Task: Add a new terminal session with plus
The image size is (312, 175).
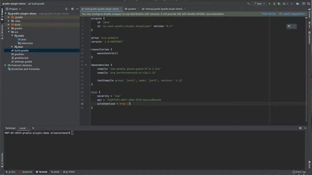Action: pyautogui.click(x=33, y=128)
